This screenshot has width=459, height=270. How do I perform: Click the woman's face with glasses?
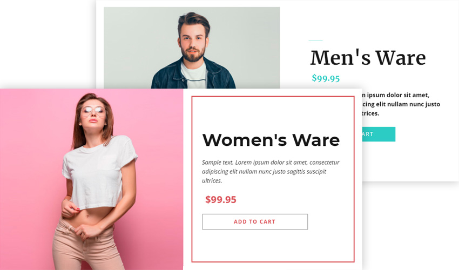(x=93, y=113)
